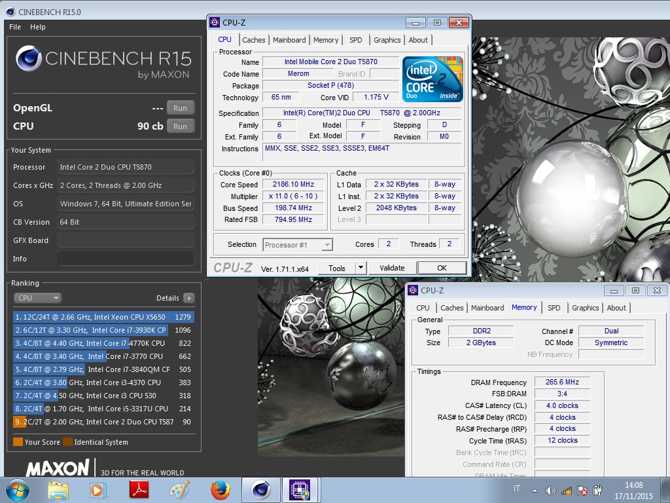Click the MAXON logo
This screenshot has height=503, width=670.
click(x=58, y=468)
